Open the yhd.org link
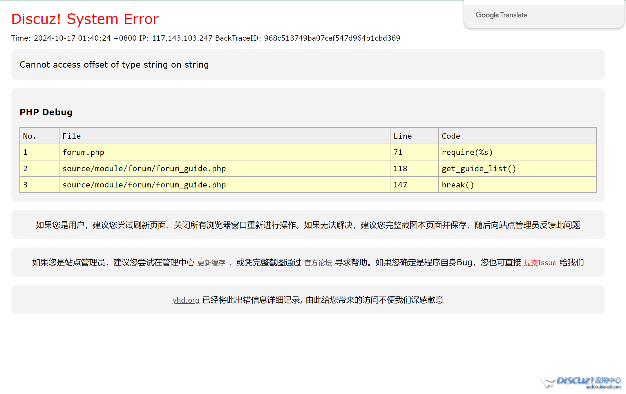This screenshot has height=394, width=626. pyautogui.click(x=186, y=300)
